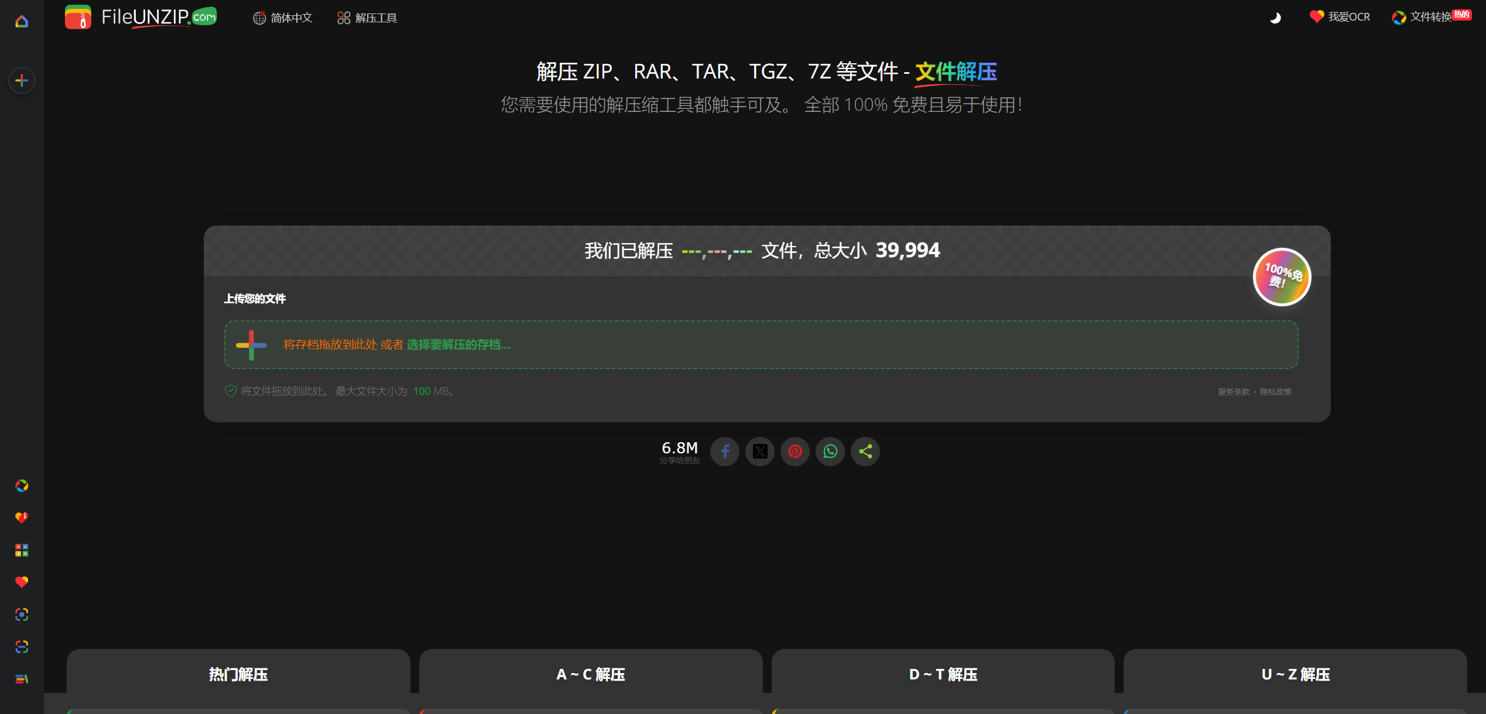Open the 隐私政策 privacy policy link

1276,391
